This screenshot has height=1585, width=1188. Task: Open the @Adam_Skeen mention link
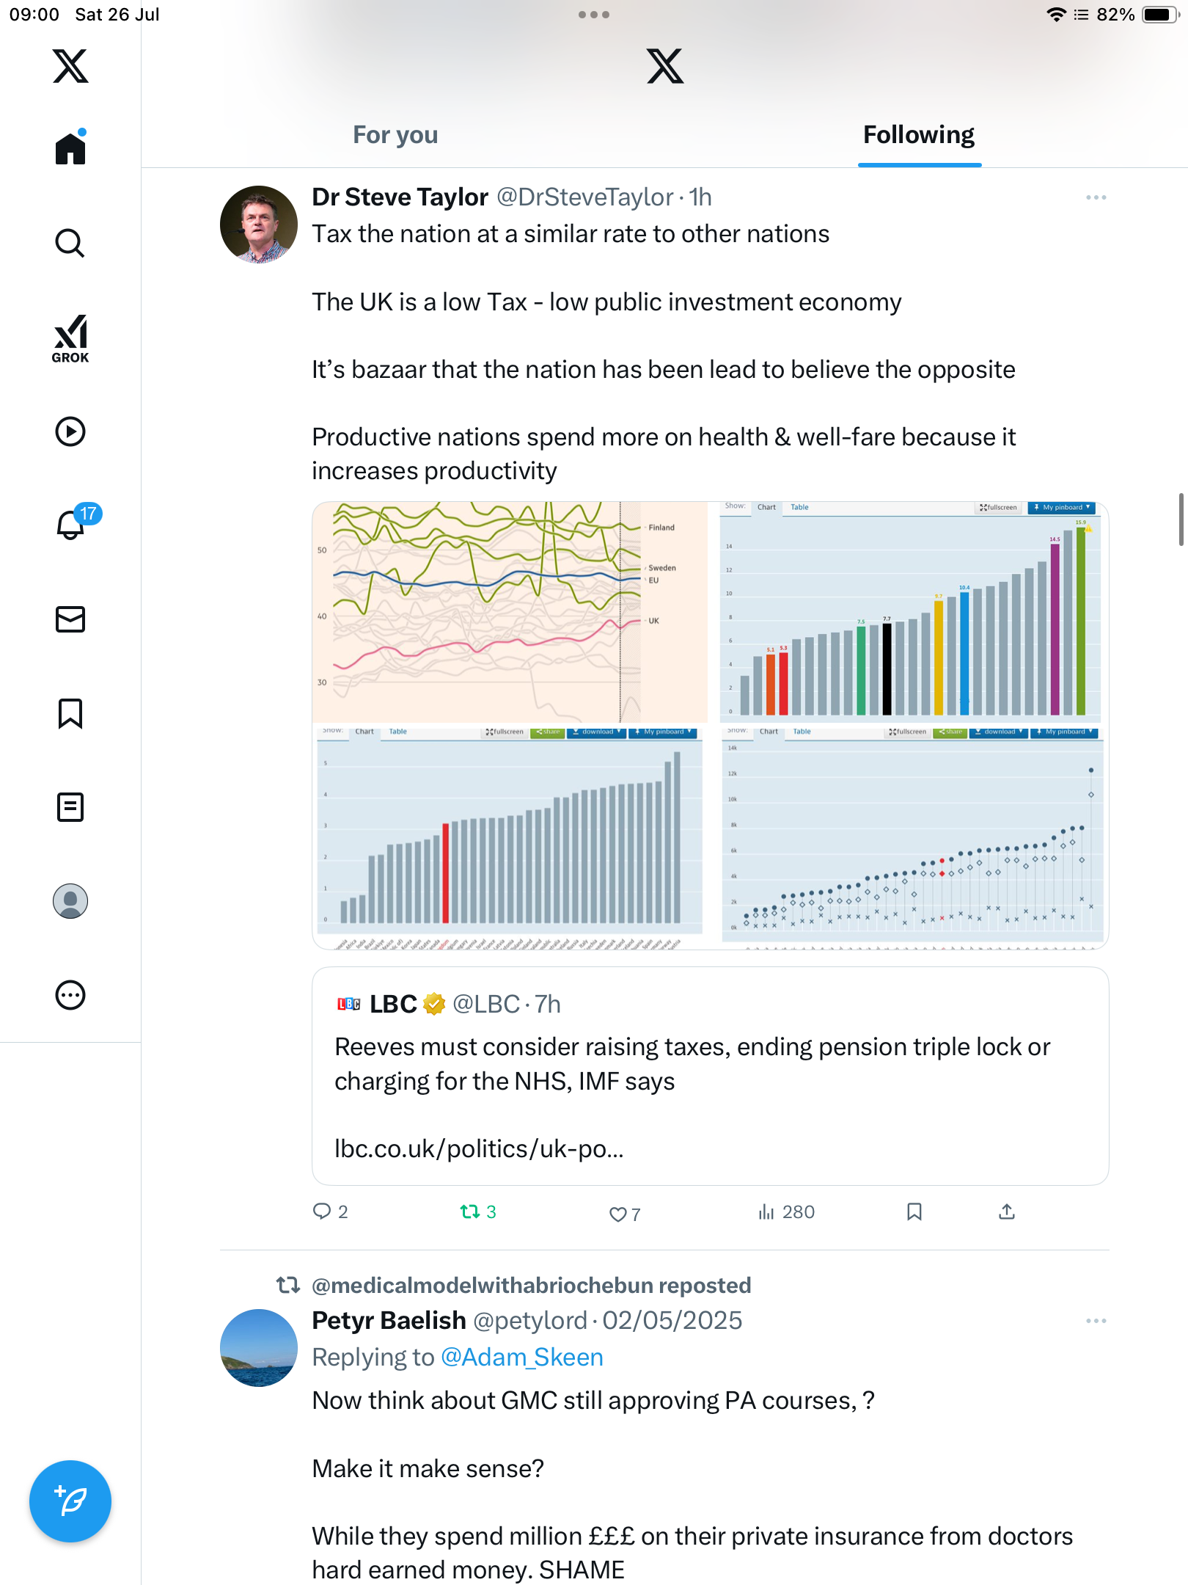click(522, 1358)
